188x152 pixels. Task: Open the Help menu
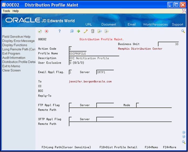tap(16, 11)
